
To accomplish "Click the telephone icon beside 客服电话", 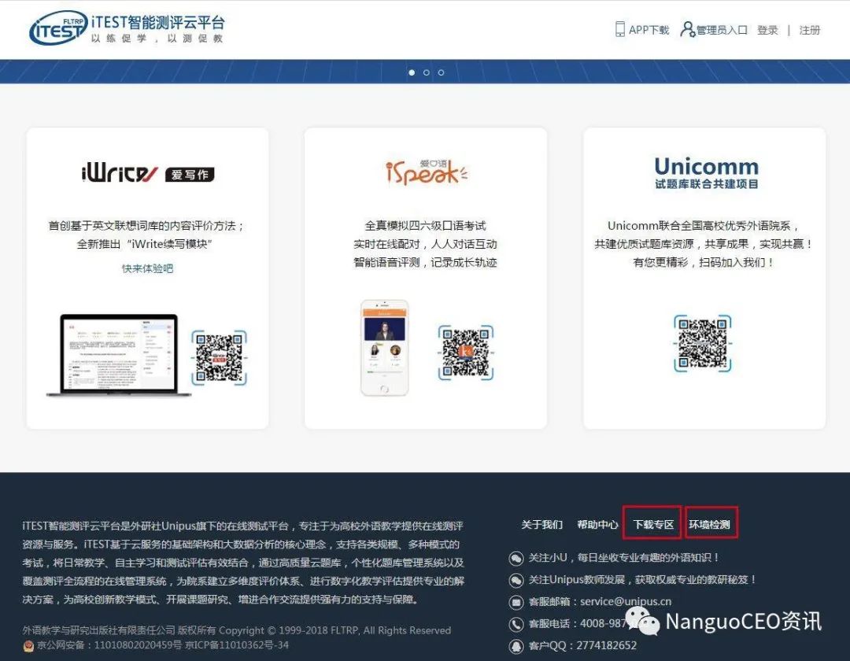I will (x=516, y=624).
